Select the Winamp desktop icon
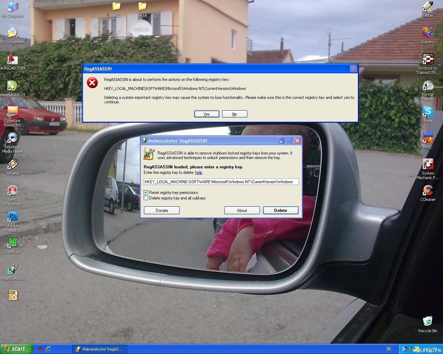This screenshot has height=354, width=443. coord(12,167)
